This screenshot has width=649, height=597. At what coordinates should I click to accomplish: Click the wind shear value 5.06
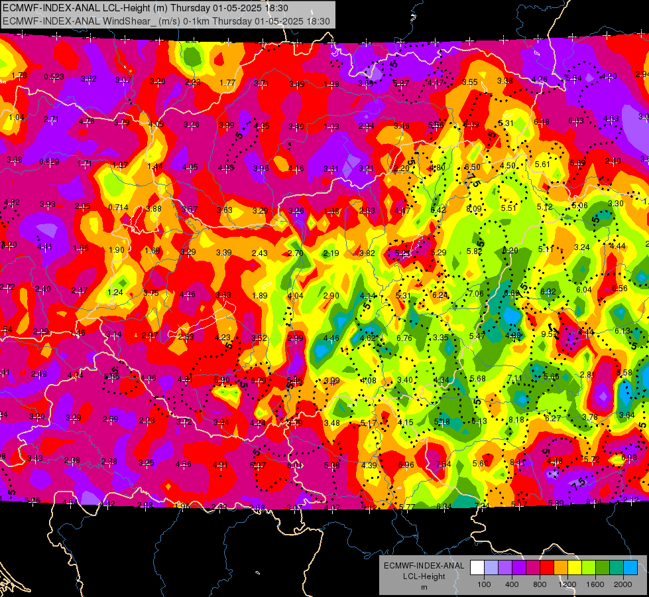[580, 205]
